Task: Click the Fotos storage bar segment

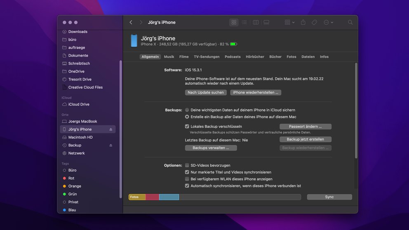Action: click(137, 197)
